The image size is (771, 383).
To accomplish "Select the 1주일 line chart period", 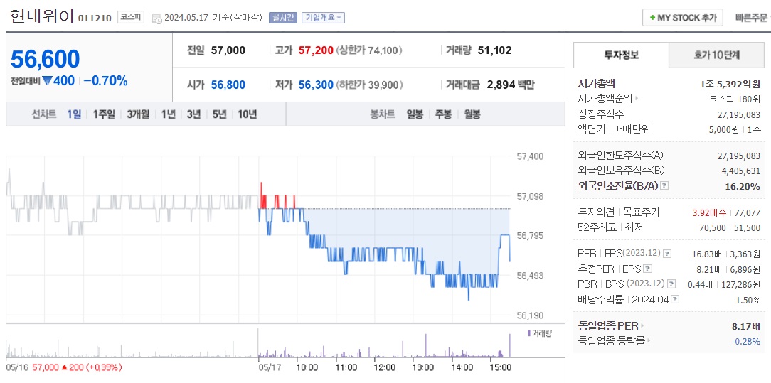I will pyautogui.click(x=105, y=114).
